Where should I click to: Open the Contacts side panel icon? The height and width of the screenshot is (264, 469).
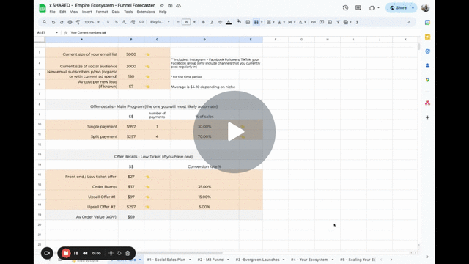(x=427, y=65)
